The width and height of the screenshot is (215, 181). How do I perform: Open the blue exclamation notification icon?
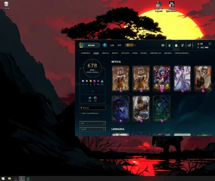(105, 45)
